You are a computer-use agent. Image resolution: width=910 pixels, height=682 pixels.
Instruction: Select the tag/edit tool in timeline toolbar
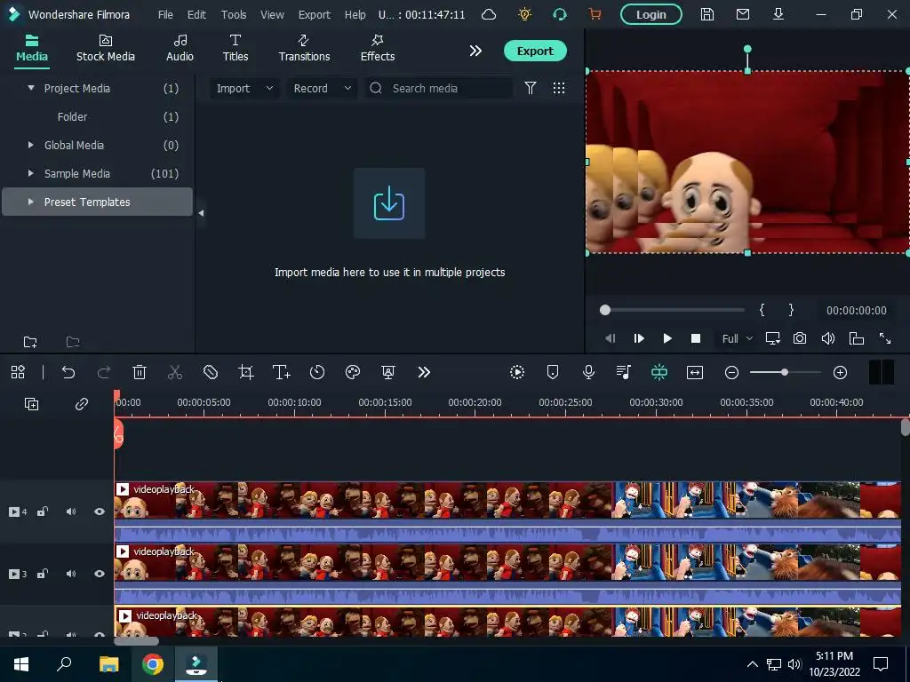(211, 372)
